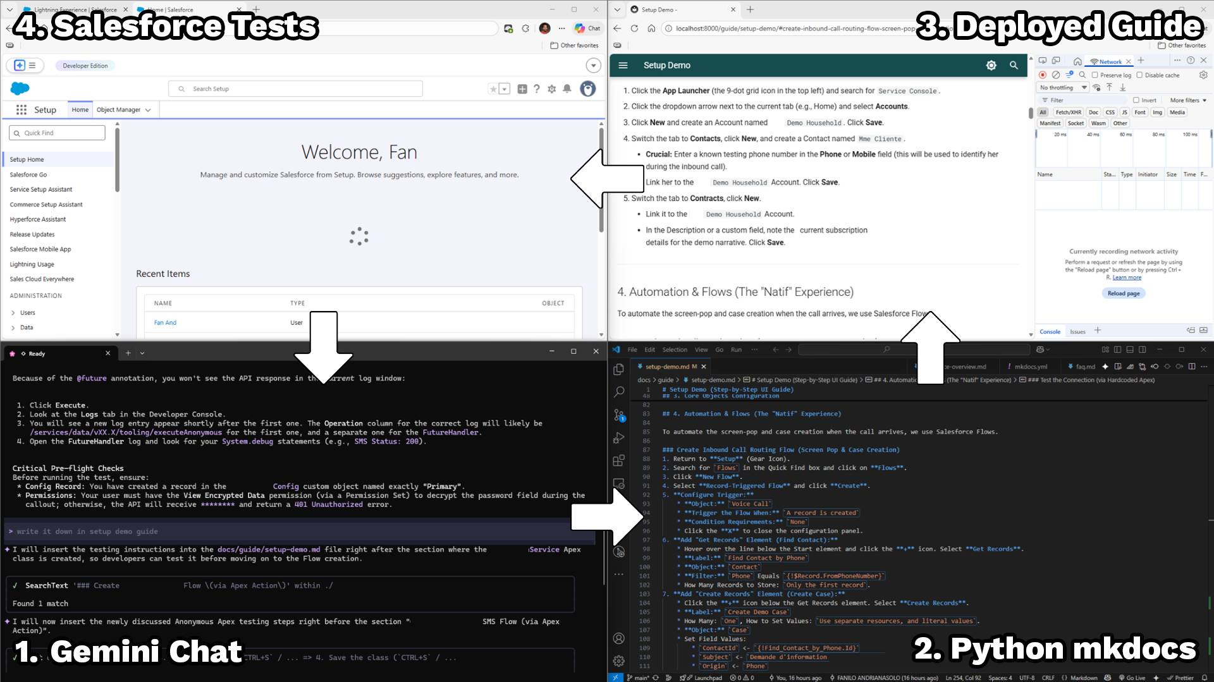Open VS Code Source Control view
The width and height of the screenshot is (1214, 682).
point(619,415)
